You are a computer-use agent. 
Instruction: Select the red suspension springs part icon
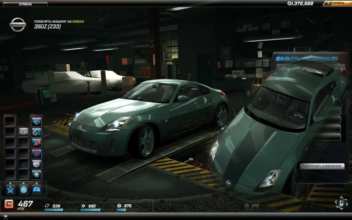[x=36, y=154]
